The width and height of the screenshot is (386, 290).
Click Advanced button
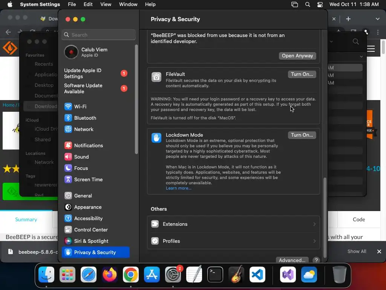292,260
